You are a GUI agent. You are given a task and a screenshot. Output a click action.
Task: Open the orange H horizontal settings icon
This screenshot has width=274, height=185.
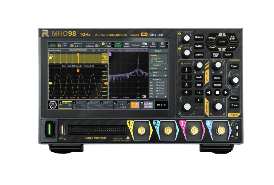pos(59,45)
